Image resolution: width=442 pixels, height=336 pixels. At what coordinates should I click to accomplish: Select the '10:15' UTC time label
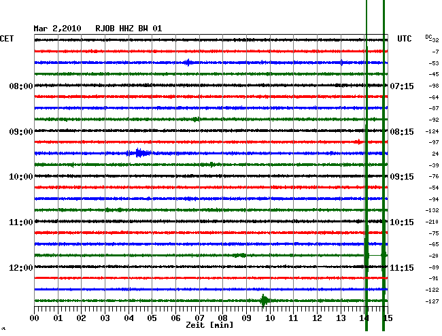click(402, 222)
